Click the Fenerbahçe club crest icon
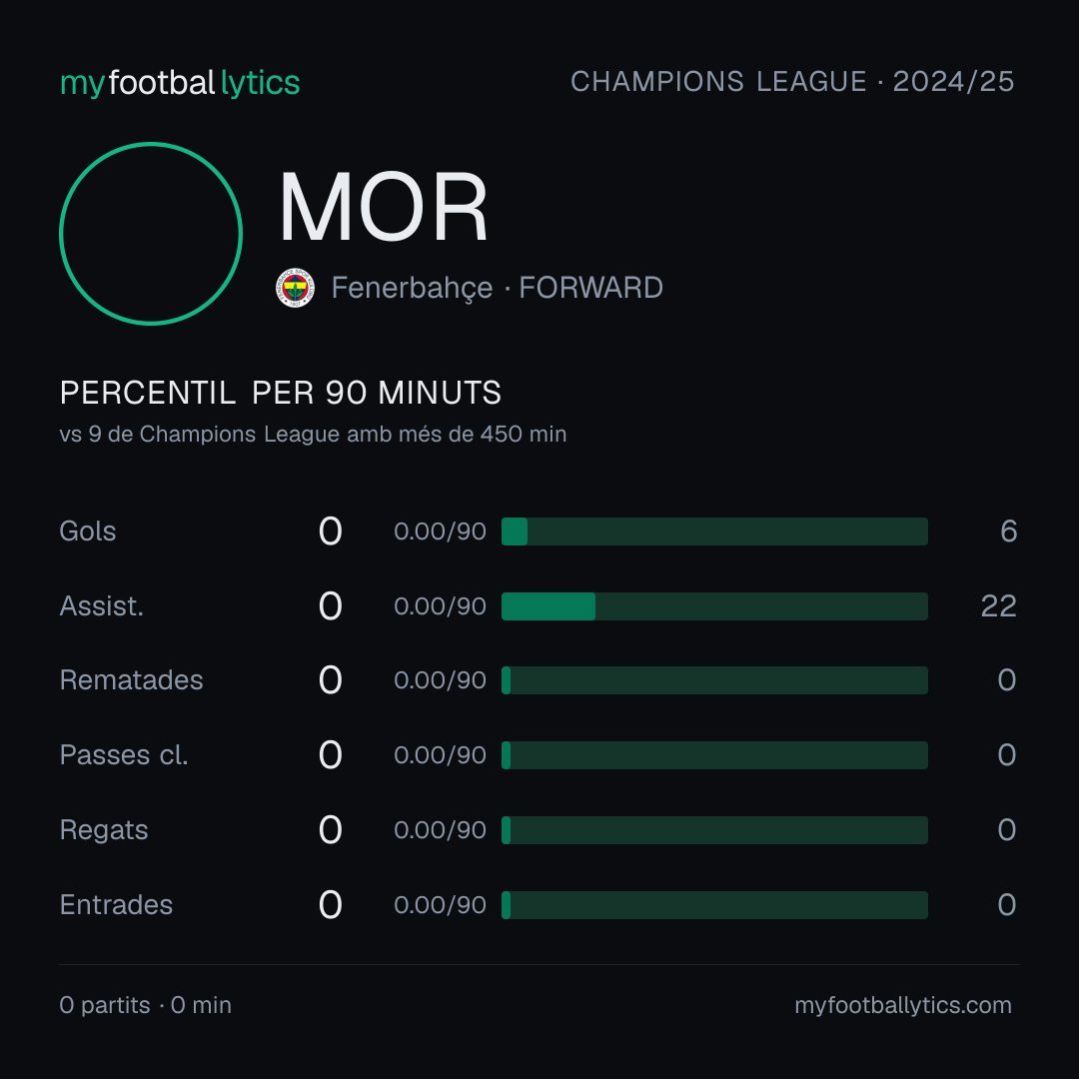 (295, 288)
